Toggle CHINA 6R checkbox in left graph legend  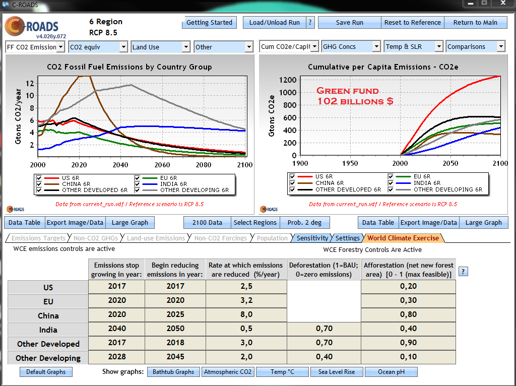coord(39,184)
